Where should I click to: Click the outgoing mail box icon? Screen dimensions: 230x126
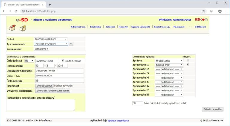(23, 28)
